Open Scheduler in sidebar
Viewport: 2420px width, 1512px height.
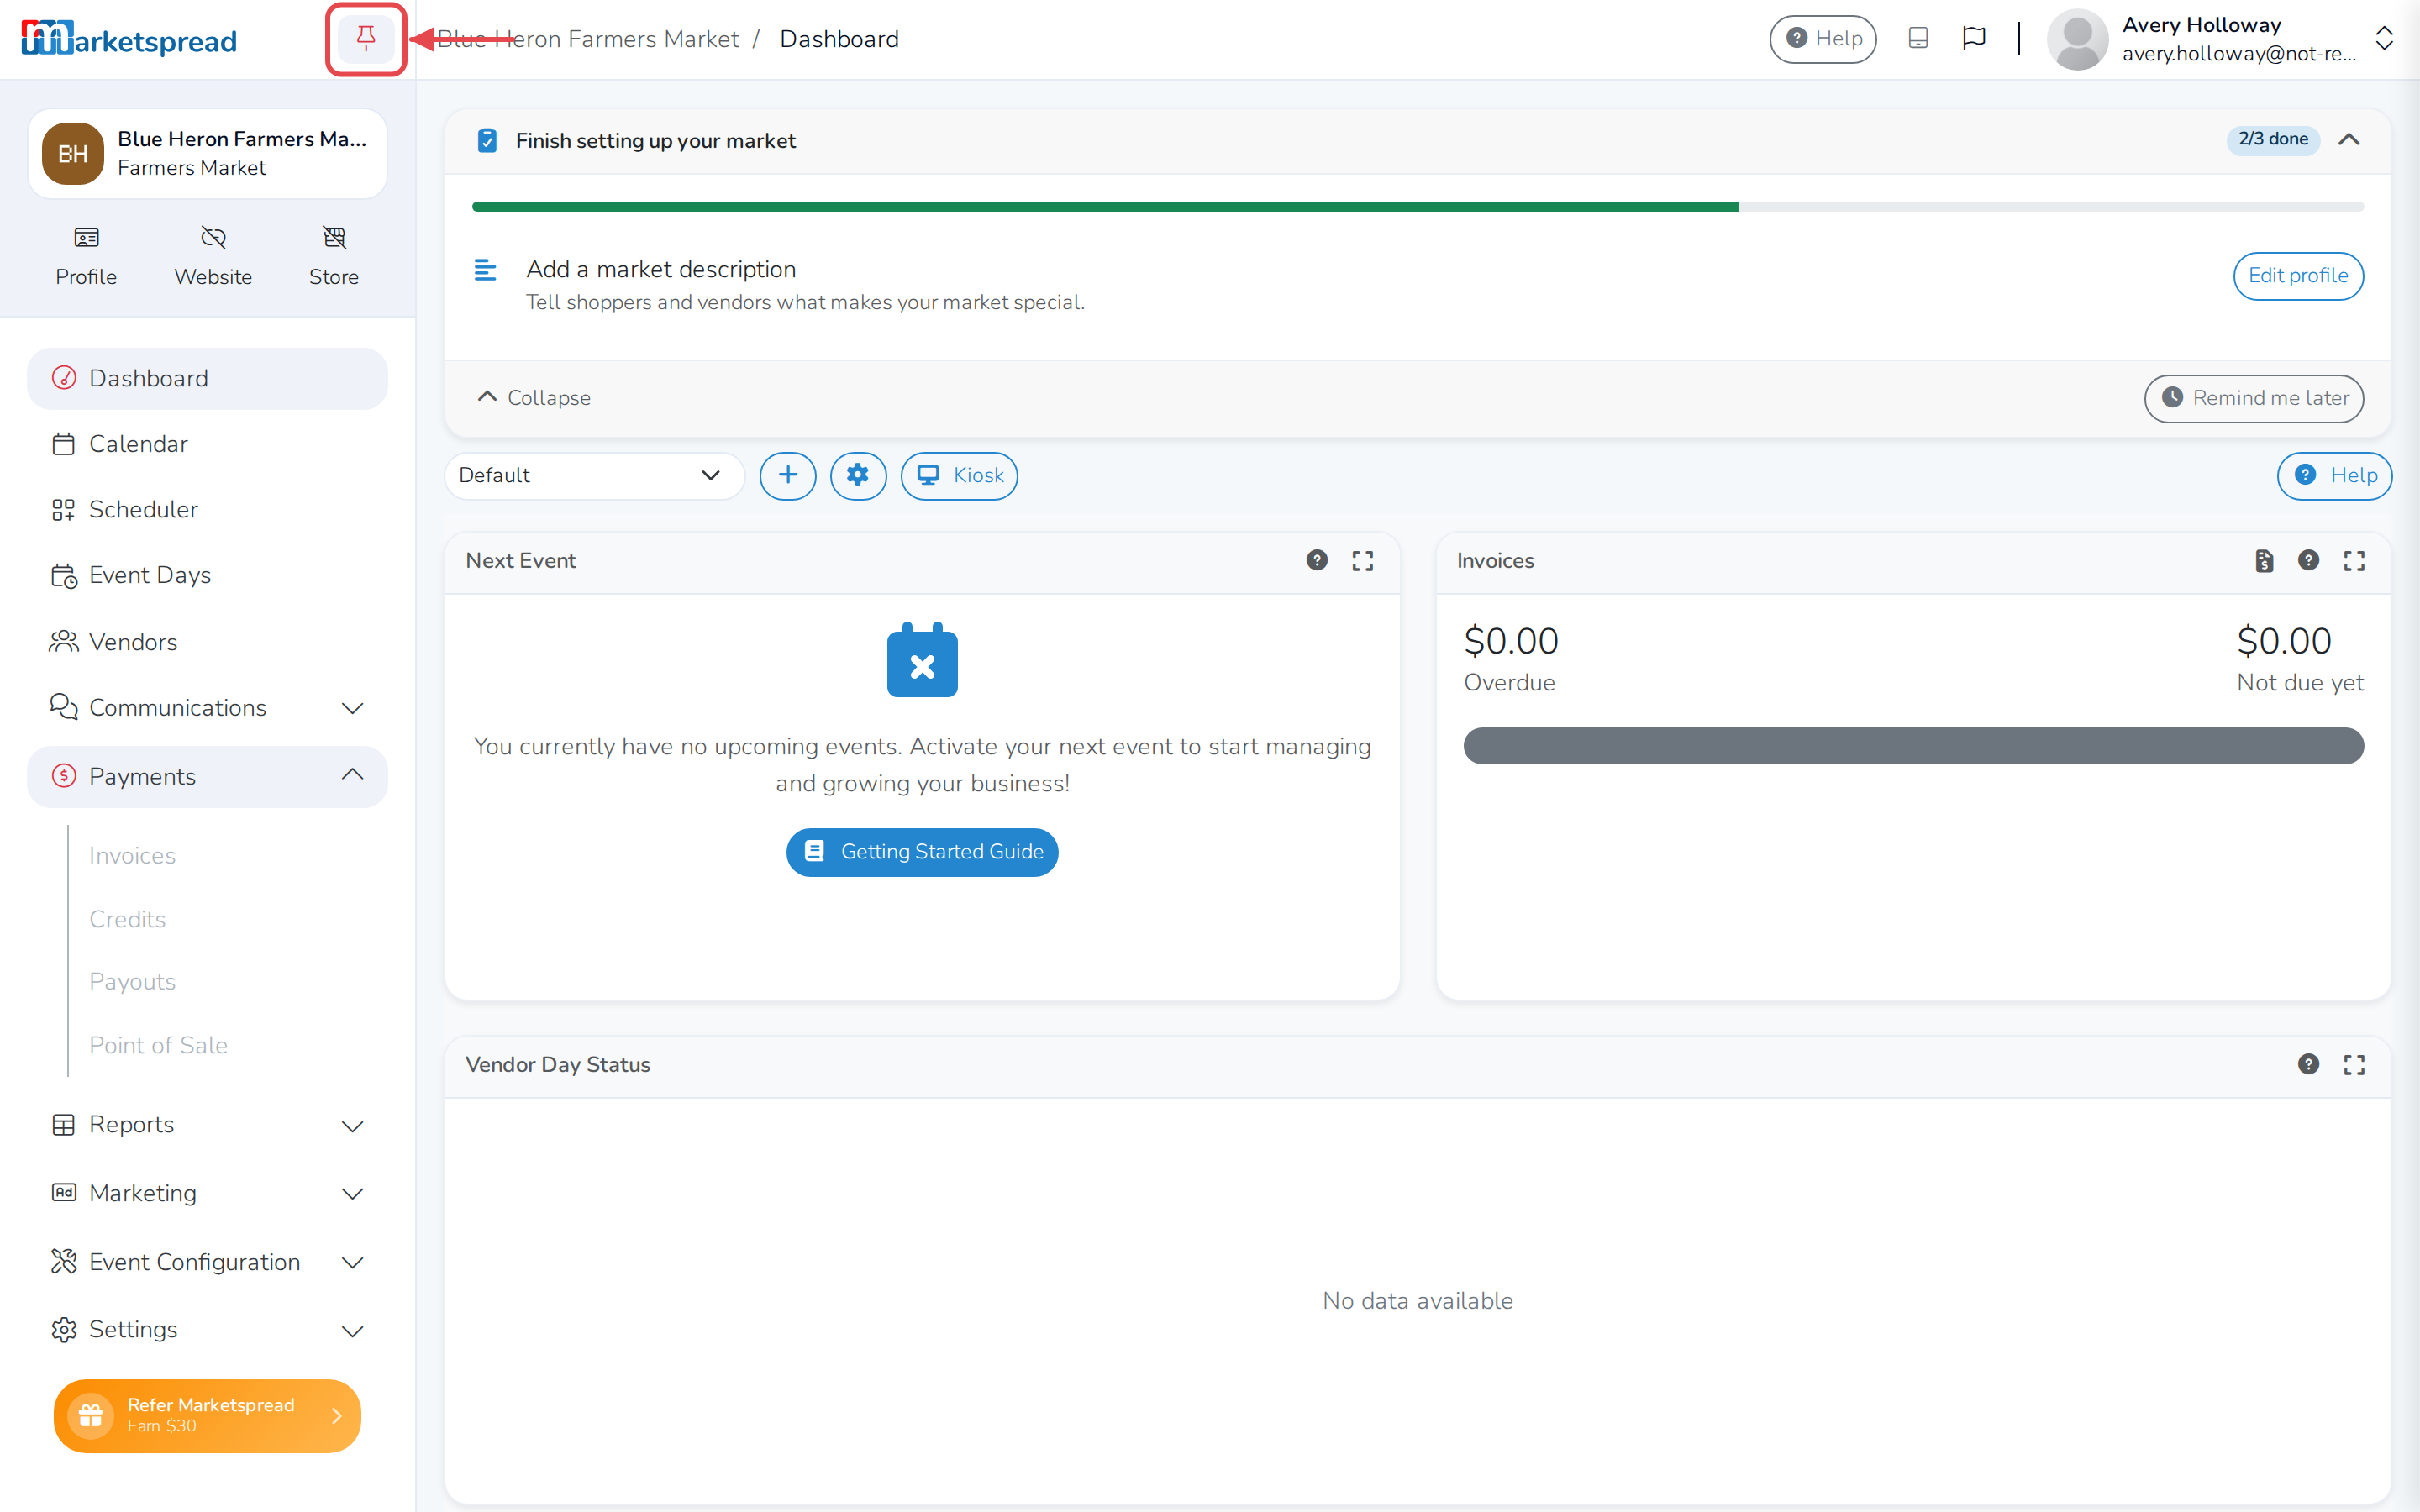point(207,510)
